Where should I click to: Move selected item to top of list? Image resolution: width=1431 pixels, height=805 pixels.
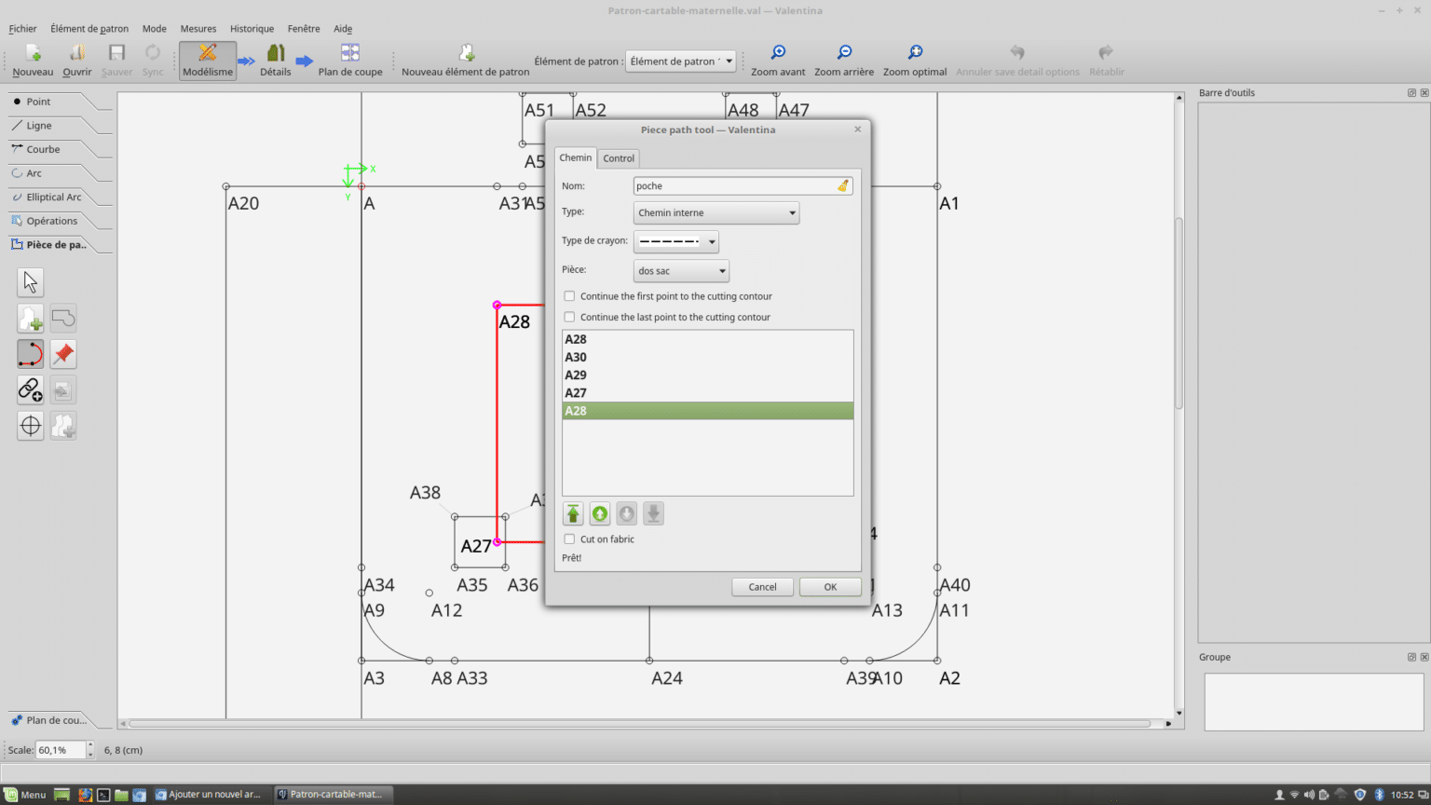(x=573, y=513)
